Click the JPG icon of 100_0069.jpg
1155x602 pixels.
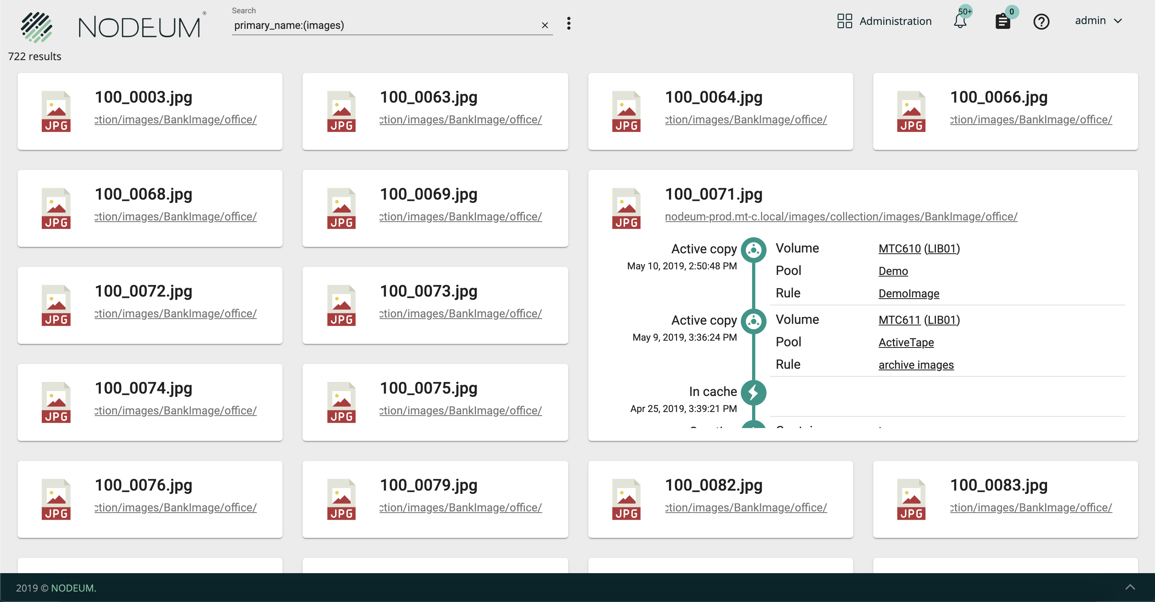click(341, 208)
